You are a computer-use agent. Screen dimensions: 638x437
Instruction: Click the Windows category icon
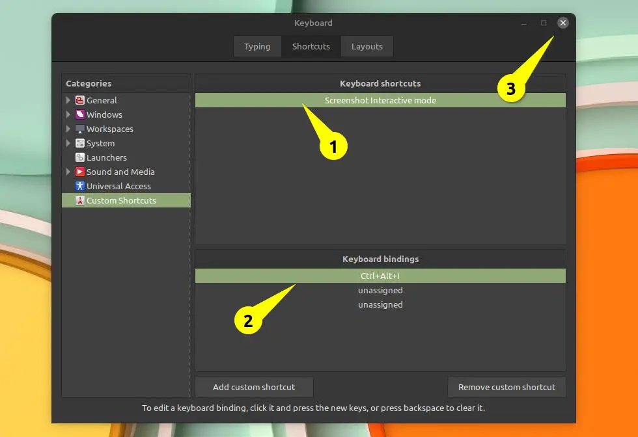click(79, 114)
